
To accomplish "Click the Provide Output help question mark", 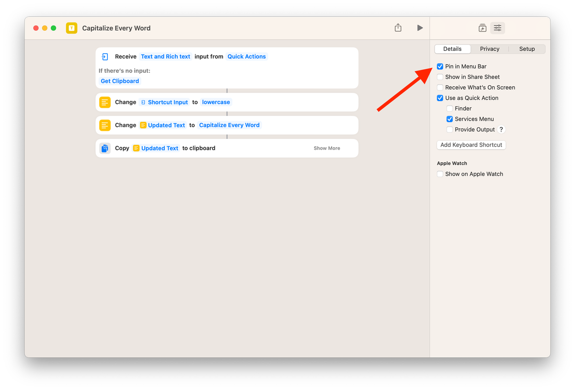I will click(x=501, y=129).
